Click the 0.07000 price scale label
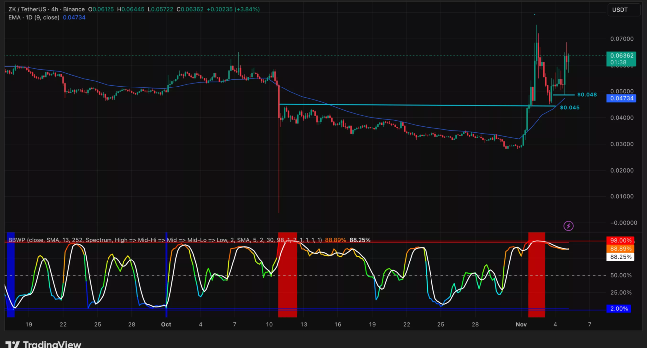The height and width of the screenshot is (348, 647). click(622, 39)
